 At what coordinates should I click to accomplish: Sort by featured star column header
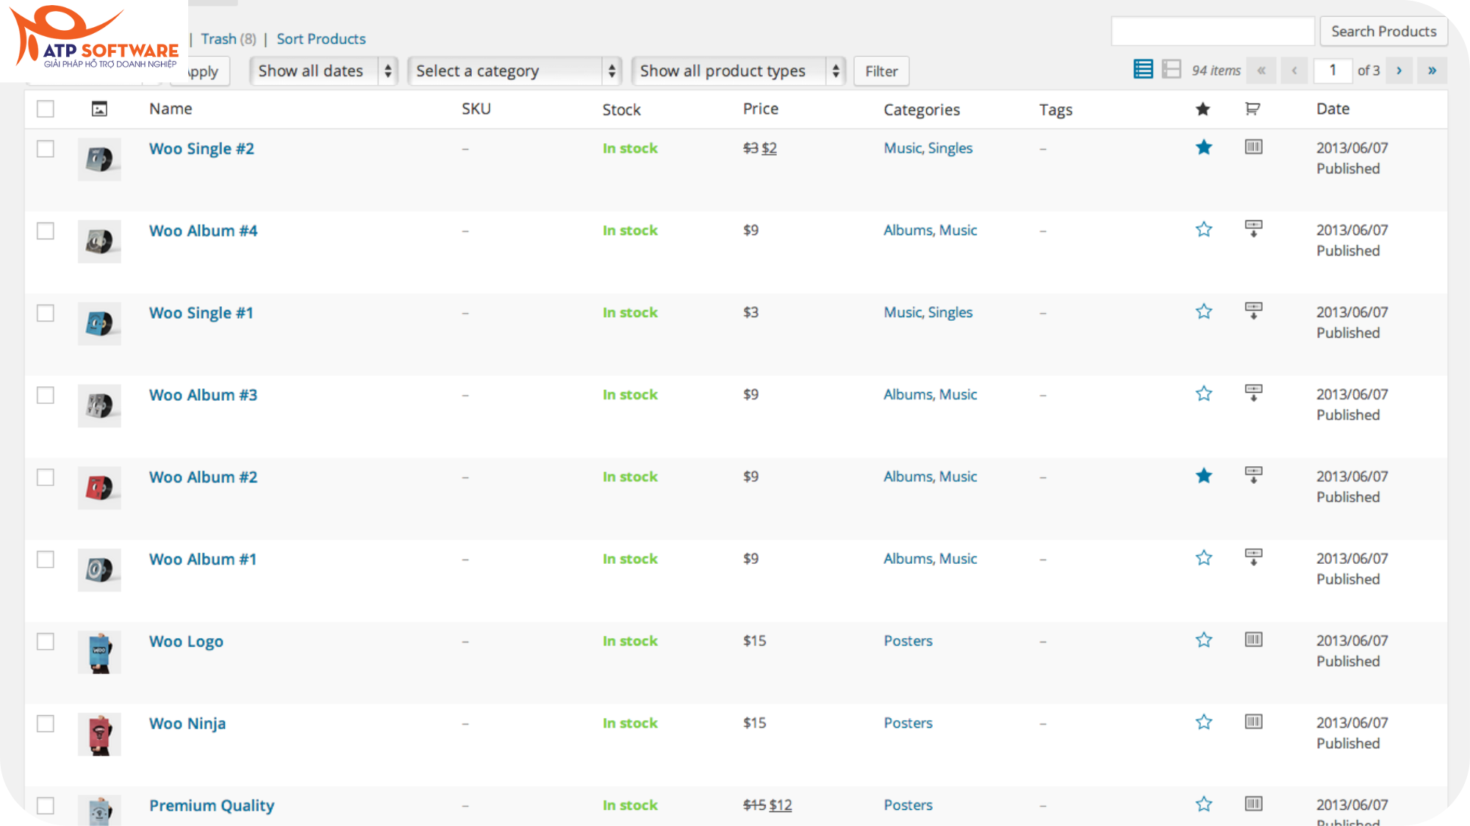point(1202,109)
